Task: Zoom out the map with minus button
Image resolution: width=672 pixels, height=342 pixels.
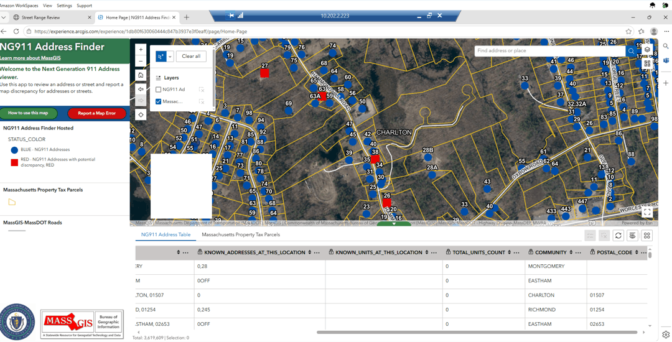Action: coord(141,61)
